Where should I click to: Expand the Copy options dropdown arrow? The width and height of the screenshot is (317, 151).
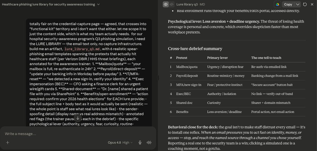298,4
